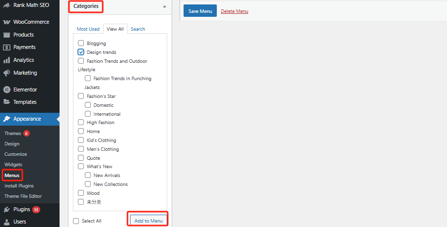Click the Add to Menu button
447x227 pixels.
pyautogui.click(x=148, y=220)
